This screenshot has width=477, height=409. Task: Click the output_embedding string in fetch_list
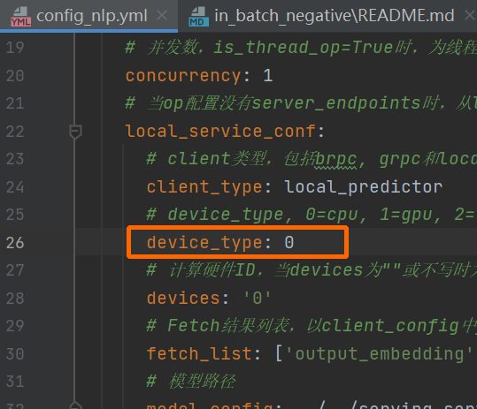[379, 354]
